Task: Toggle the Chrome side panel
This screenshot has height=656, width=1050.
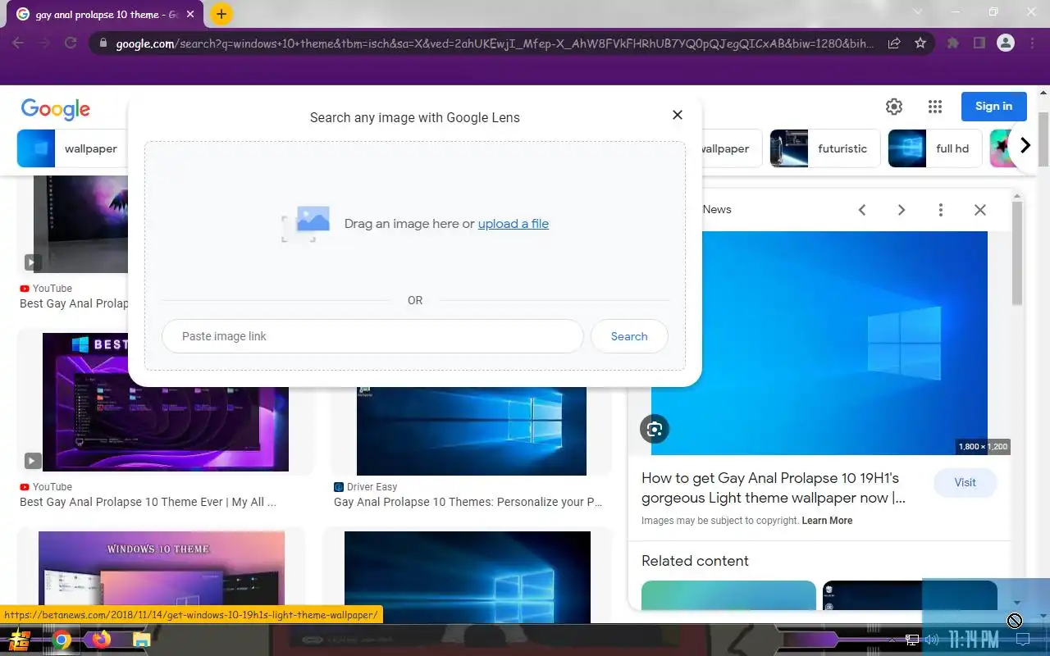Action: (979, 43)
